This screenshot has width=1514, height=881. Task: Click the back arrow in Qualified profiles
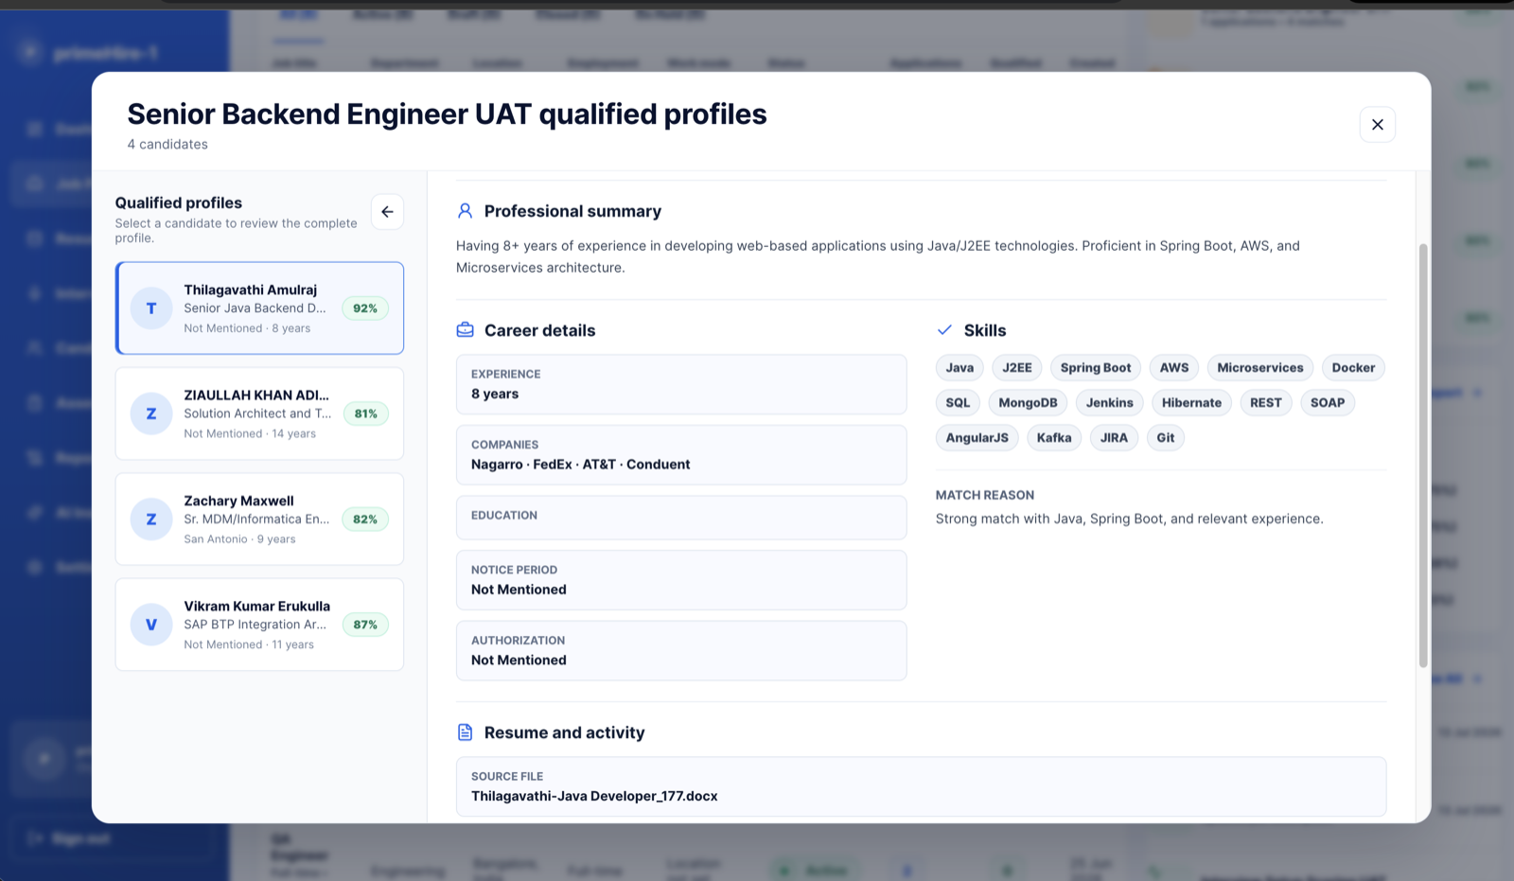coord(387,212)
